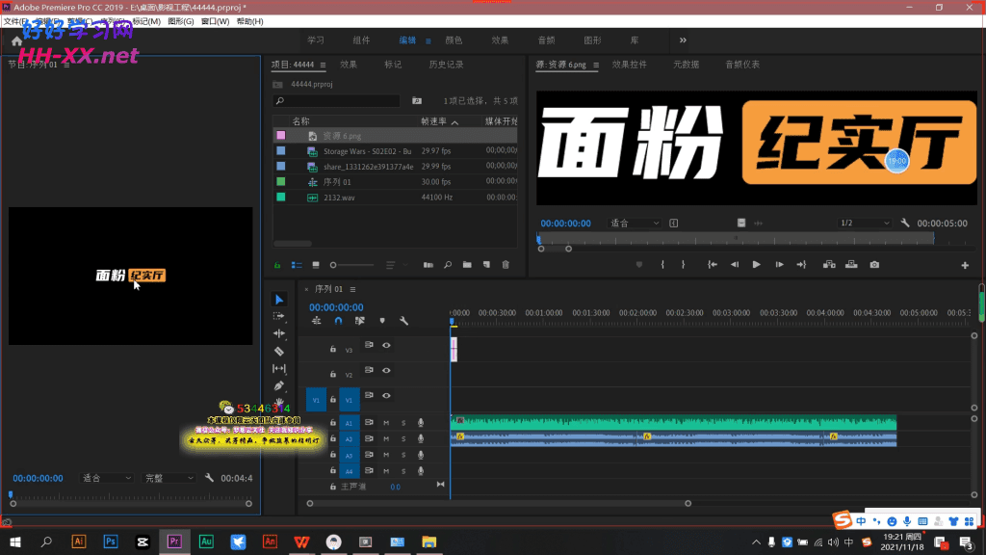Screen dimensions: 986x555
Task: Sort project list by 名称 column
Action: click(300, 121)
